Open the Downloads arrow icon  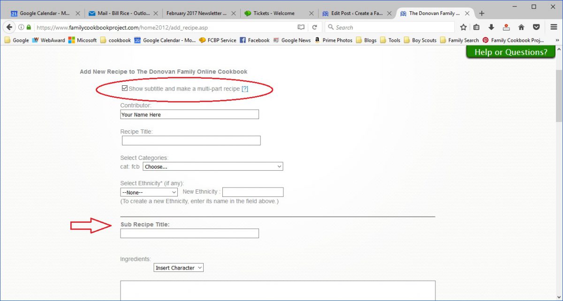pyautogui.click(x=491, y=27)
